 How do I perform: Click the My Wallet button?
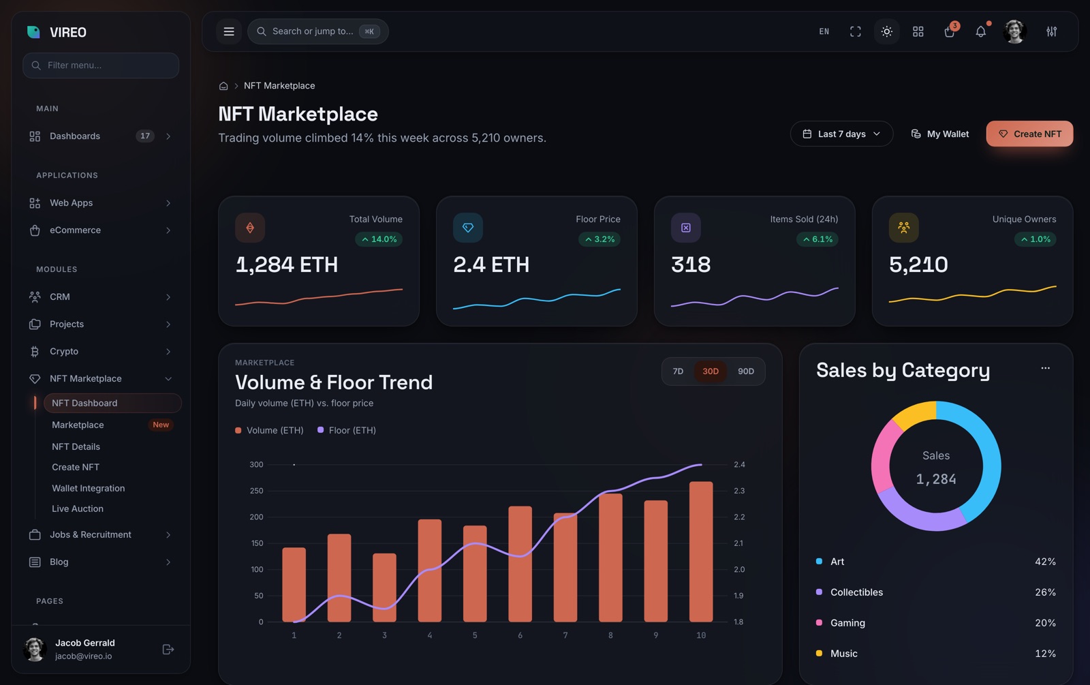point(939,134)
